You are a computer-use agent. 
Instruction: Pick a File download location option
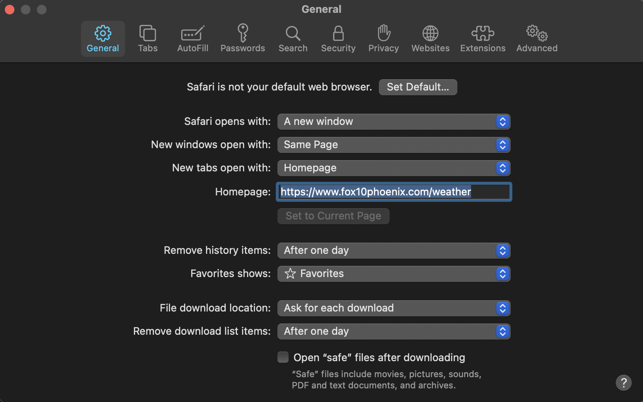[394, 308]
